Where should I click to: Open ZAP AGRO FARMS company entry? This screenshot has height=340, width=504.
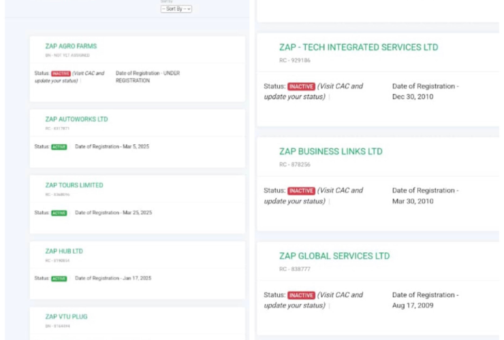point(71,46)
